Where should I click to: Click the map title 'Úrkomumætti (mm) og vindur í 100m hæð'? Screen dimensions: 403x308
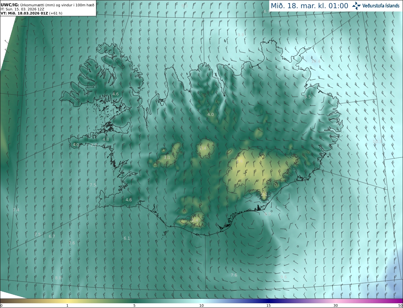click(x=57, y=5)
